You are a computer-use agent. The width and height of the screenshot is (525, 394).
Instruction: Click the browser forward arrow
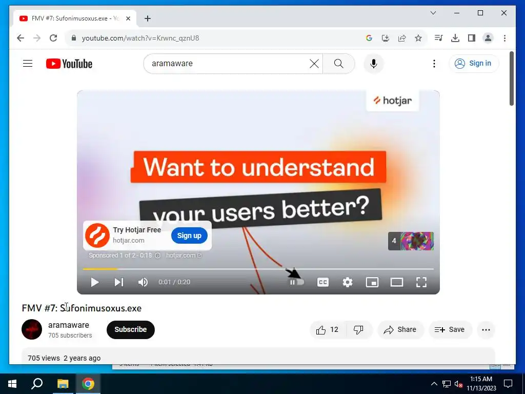pos(37,38)
